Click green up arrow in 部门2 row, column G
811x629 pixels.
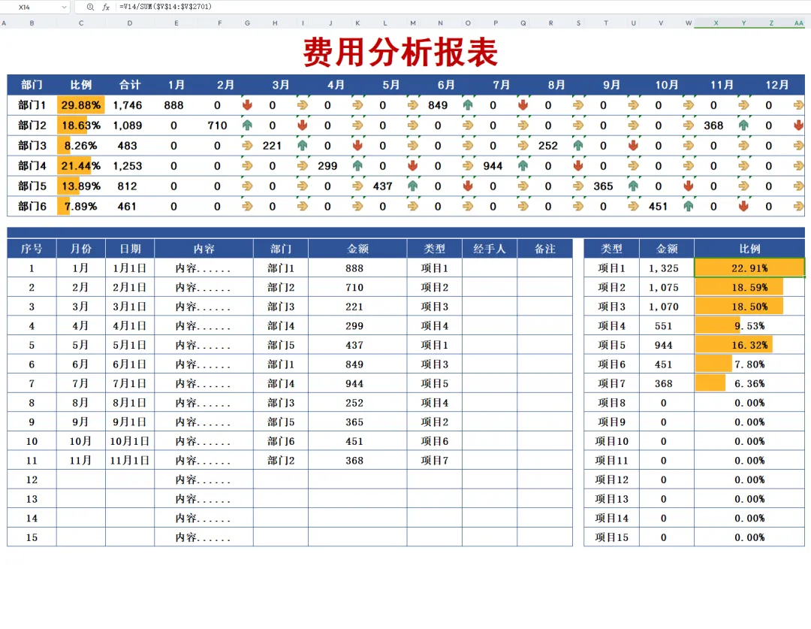(x=247, y=125)
